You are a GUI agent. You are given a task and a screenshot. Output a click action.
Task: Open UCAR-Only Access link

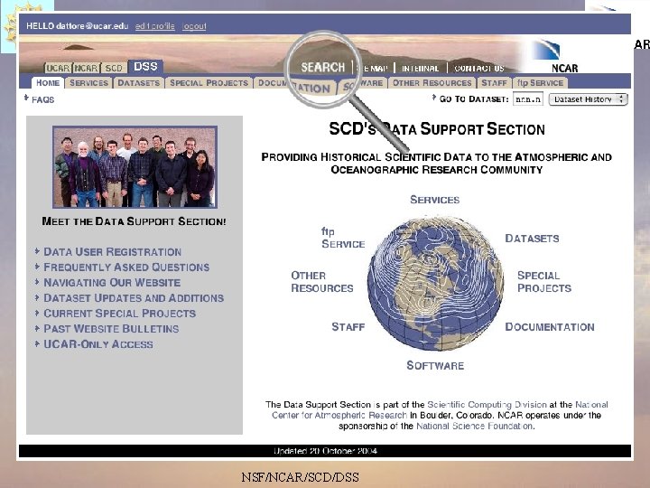pyautogui.click(x=98, y=344)
